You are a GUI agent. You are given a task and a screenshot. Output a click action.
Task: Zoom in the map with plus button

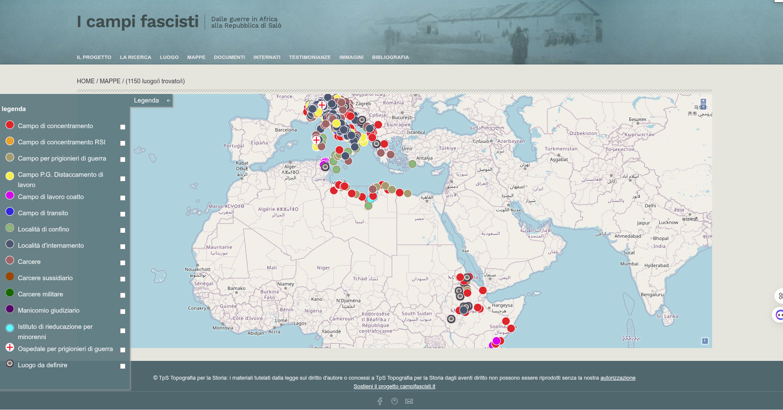coord(703,102)
